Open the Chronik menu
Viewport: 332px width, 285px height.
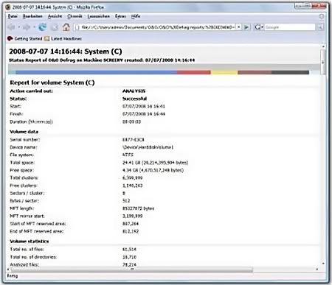pyautogui.click(x=75, y=16)
